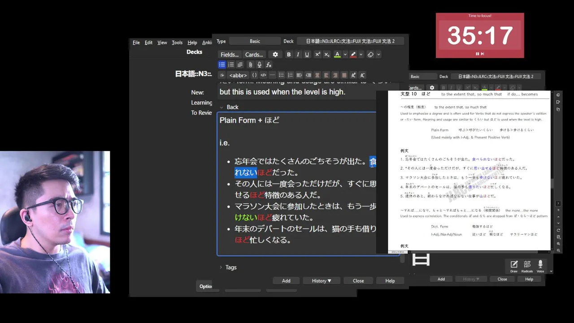Open Radicals 部 input tool

[x=527, y=266]
